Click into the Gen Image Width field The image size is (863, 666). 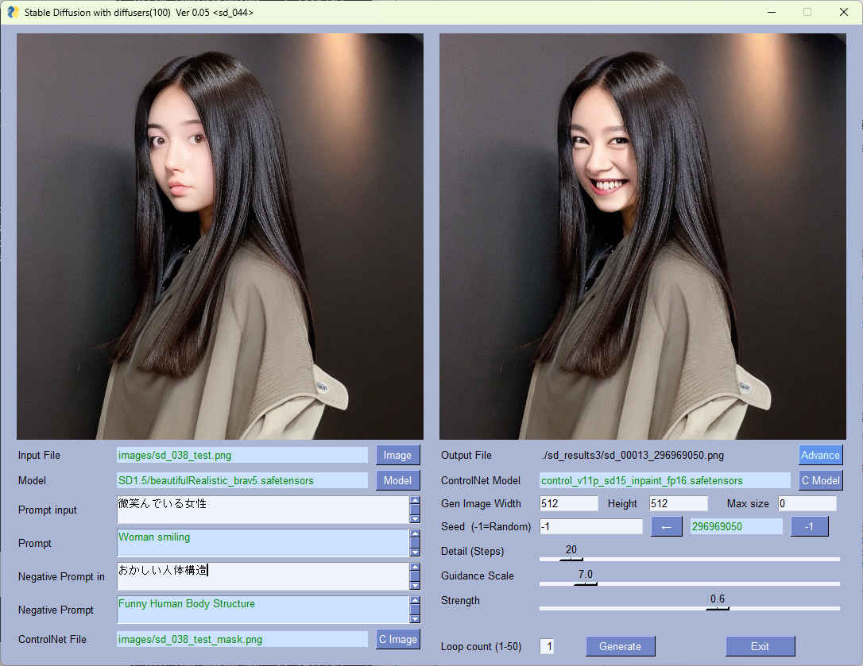[x=568, y=503]
